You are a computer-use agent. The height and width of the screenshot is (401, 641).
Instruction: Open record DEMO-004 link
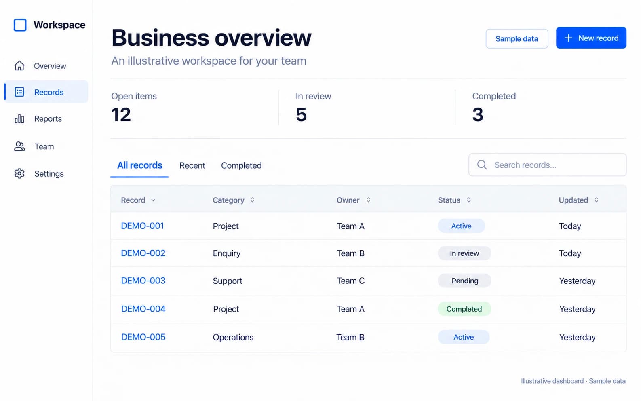pyautogui.click(x=143, y=309)
